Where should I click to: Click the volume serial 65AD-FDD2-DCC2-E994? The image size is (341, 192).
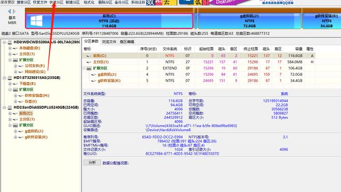click(162, 137)
